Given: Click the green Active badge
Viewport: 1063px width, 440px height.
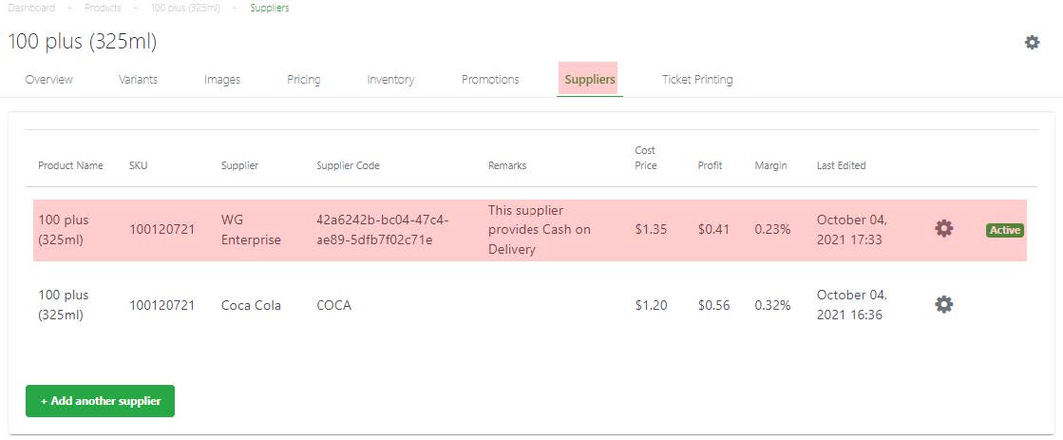Looking at the screenshot, I should point(1005,230).
